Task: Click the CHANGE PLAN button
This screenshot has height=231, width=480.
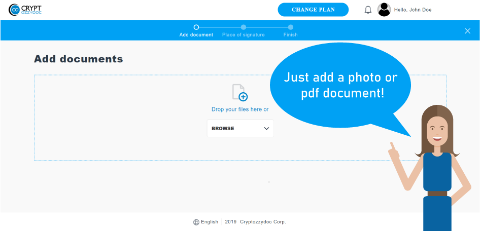Action: pyautogui.click(x=313, y=10)
